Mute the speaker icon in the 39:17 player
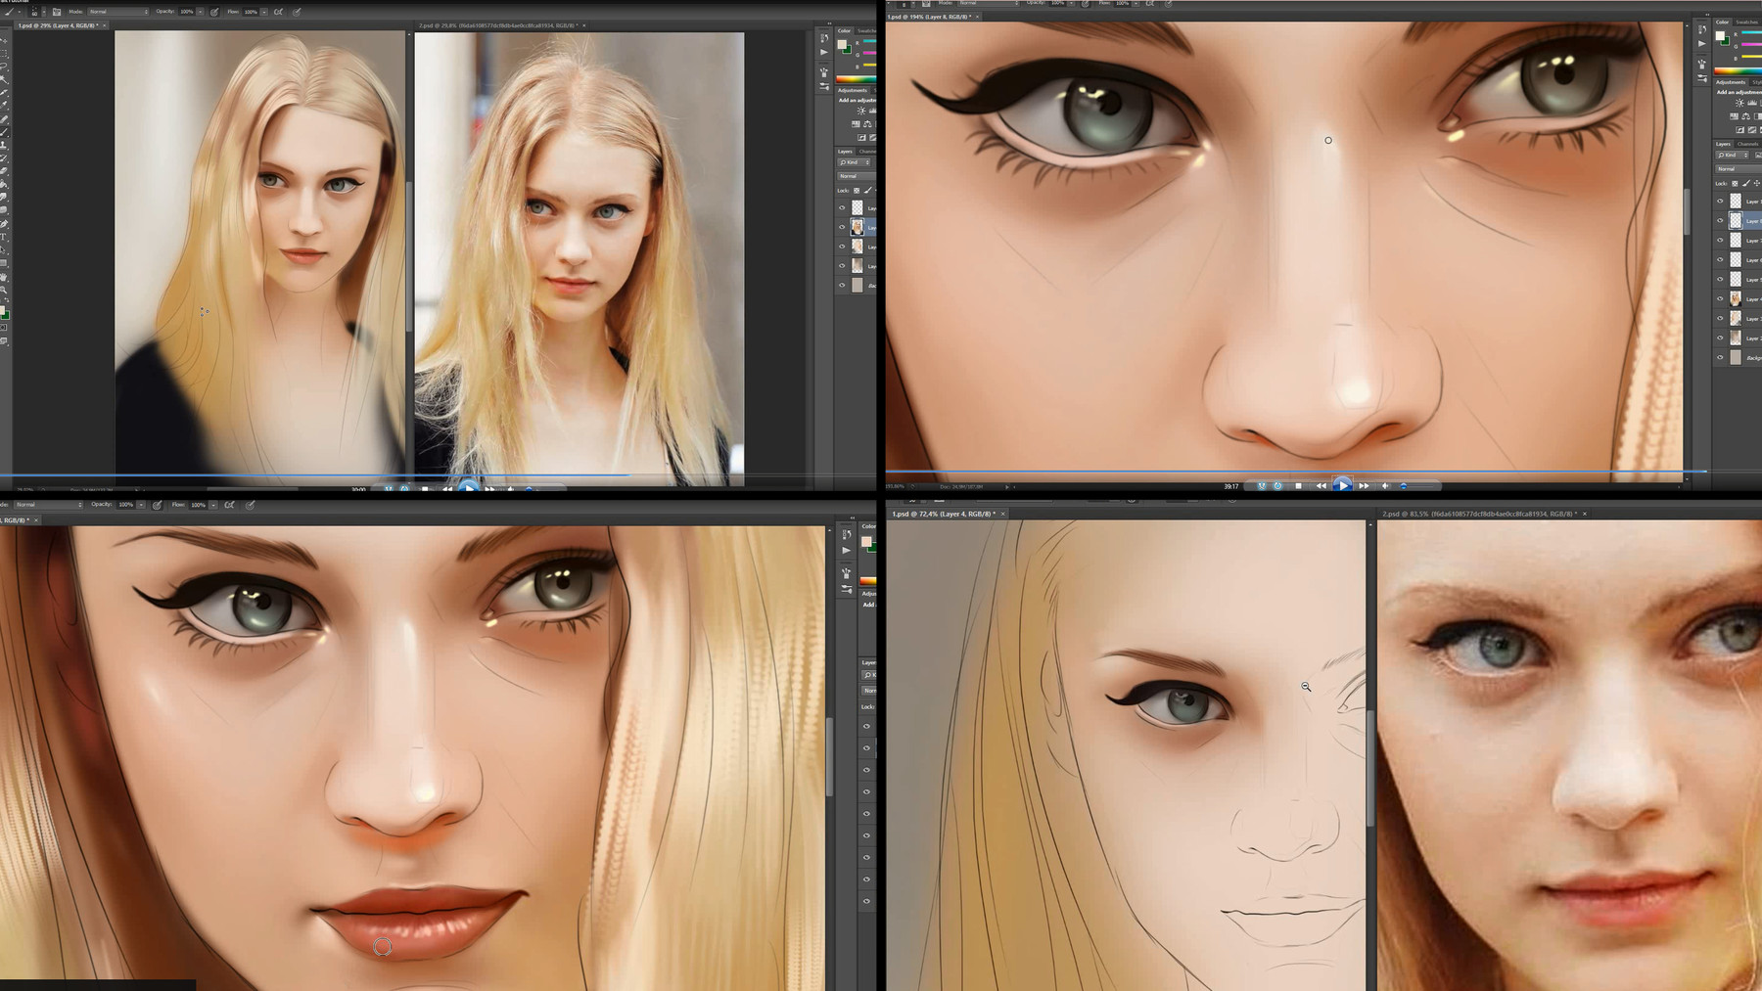The image size is (1762, 991). coord(1385,485)
